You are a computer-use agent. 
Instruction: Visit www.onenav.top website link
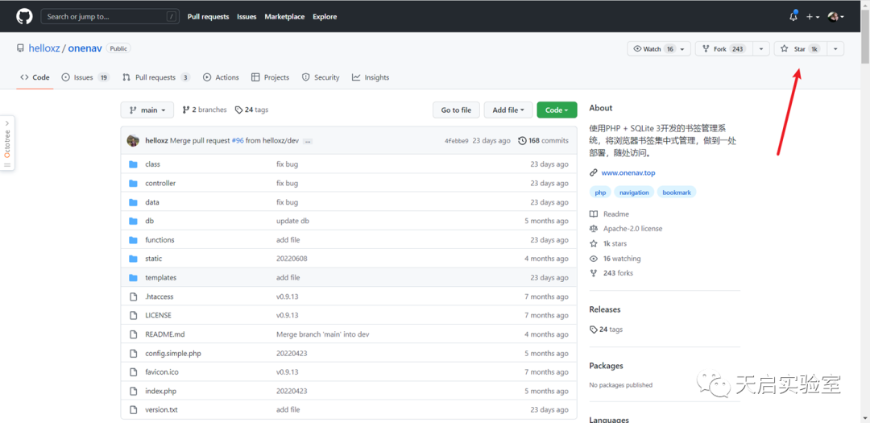tap(628, 173)
